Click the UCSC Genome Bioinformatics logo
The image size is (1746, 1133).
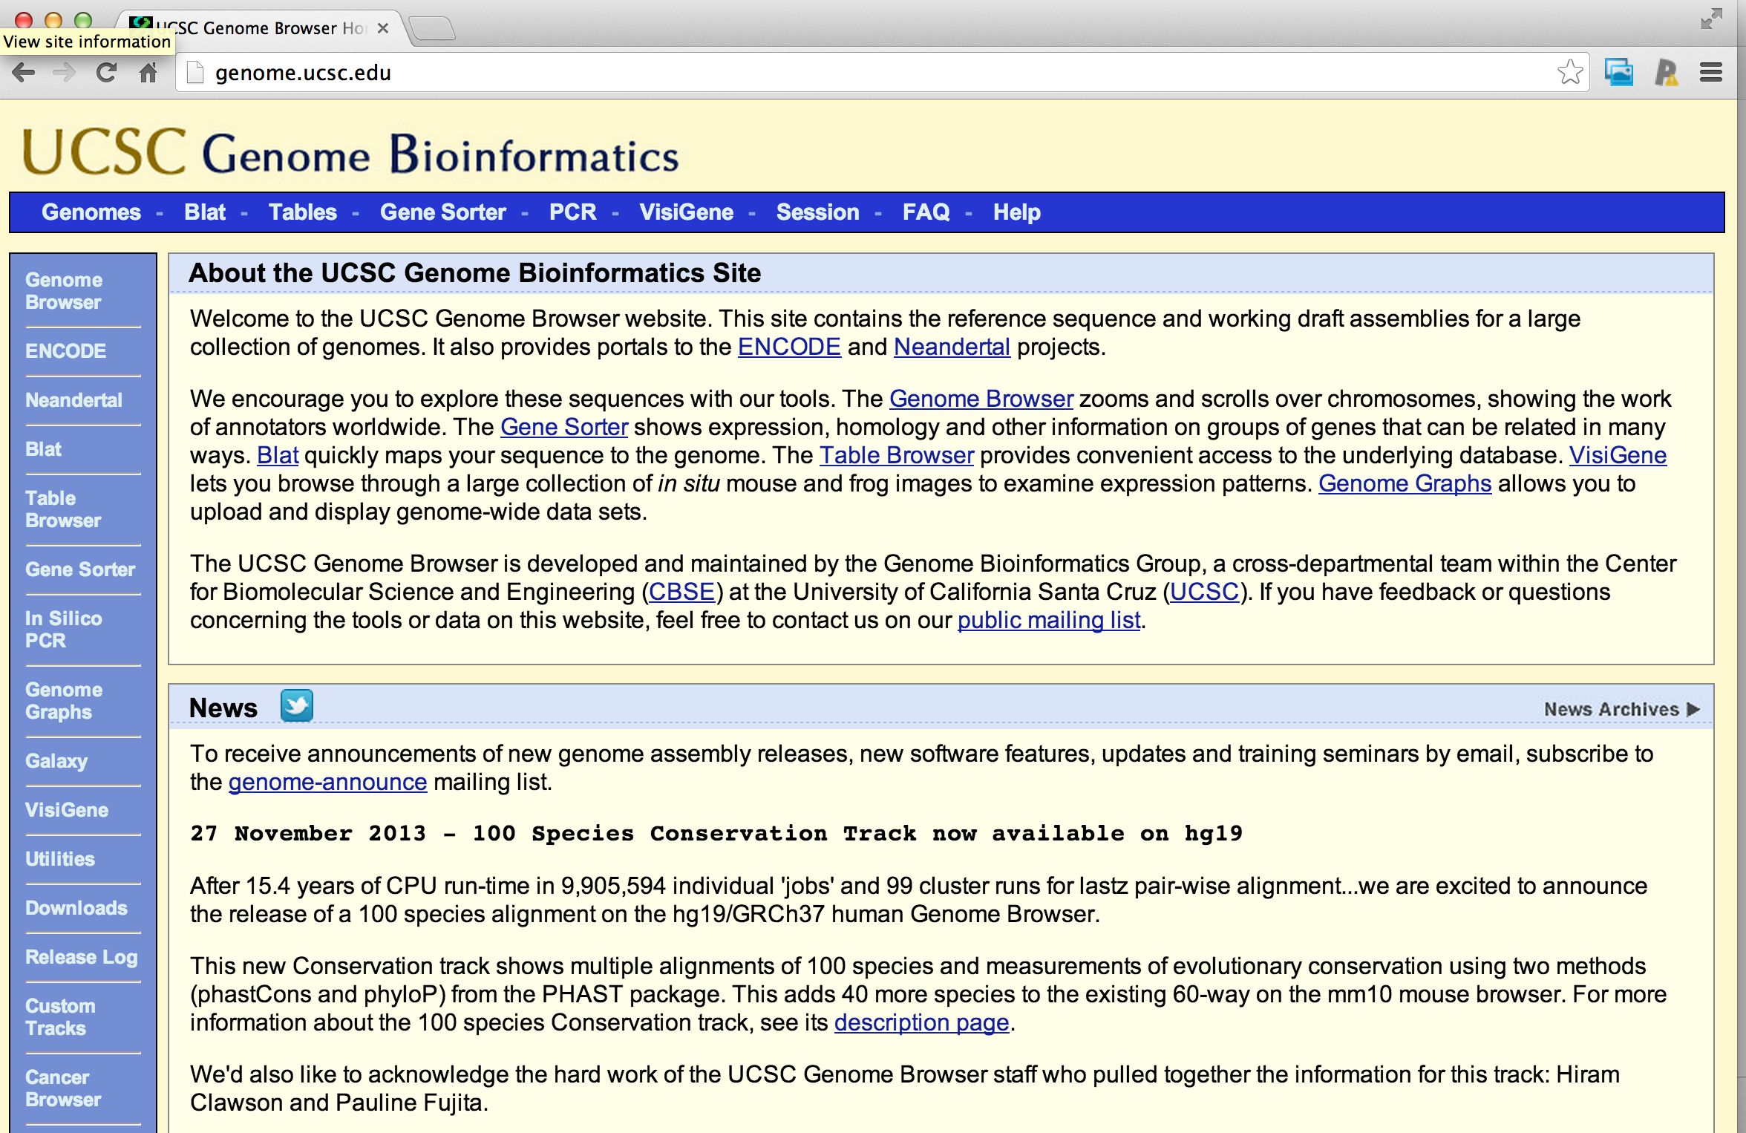point(350,152)
